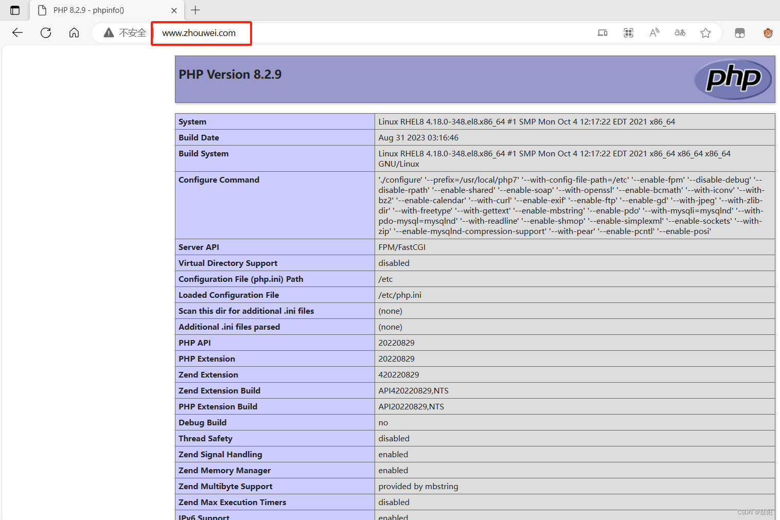
Task: Select the Debug Build row label
Action: [202, 423]
